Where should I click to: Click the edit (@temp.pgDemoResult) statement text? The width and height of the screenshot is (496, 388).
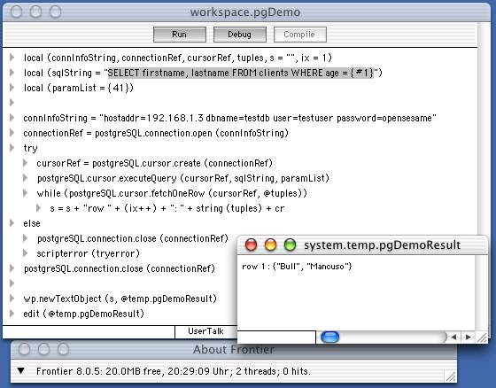tap(83, 314)
